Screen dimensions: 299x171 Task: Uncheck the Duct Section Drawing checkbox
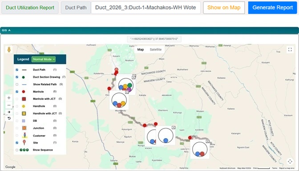(x=17, y=77)
